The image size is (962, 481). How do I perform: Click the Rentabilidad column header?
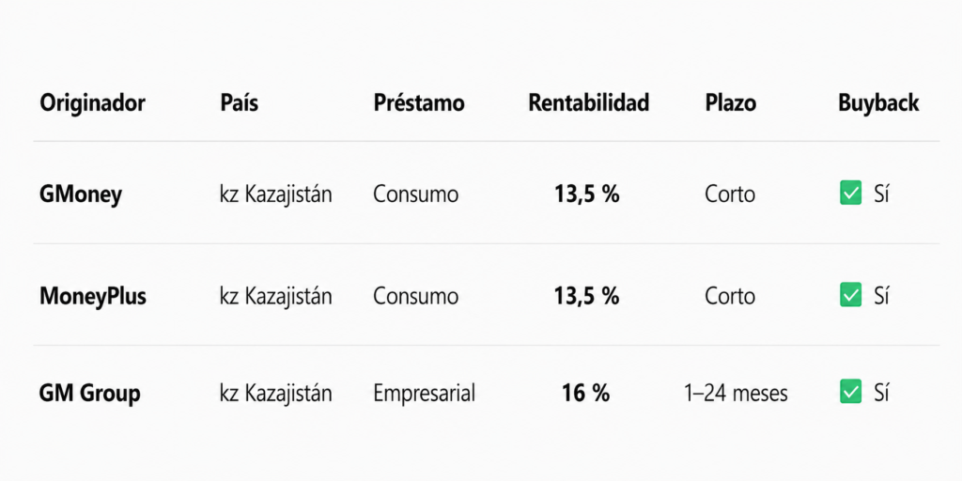click(x=589, y=103)
